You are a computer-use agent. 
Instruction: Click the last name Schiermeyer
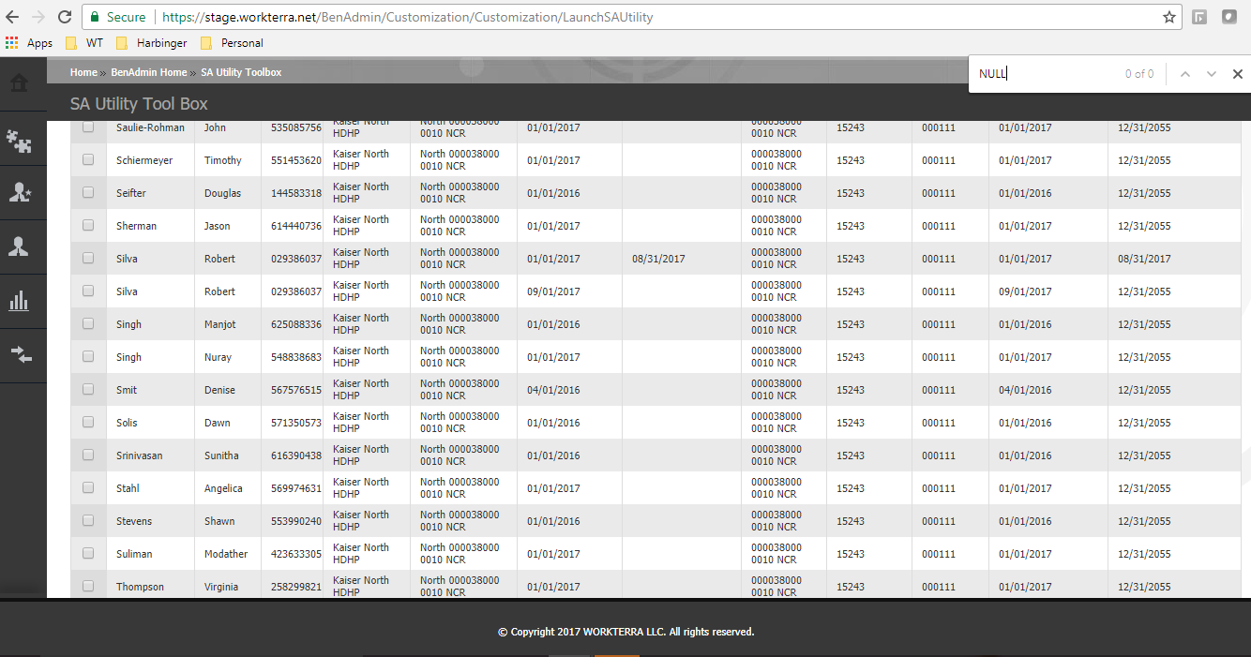click(144, 160)
